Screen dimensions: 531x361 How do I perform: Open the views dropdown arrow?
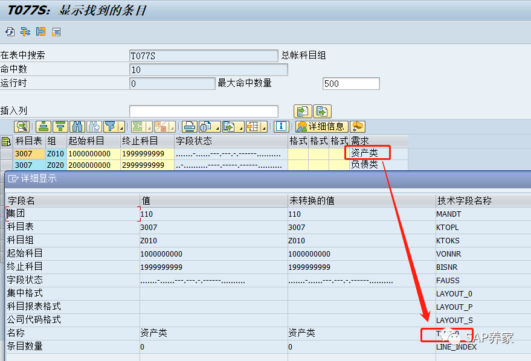pyautogui.click(x=217, y=127)
